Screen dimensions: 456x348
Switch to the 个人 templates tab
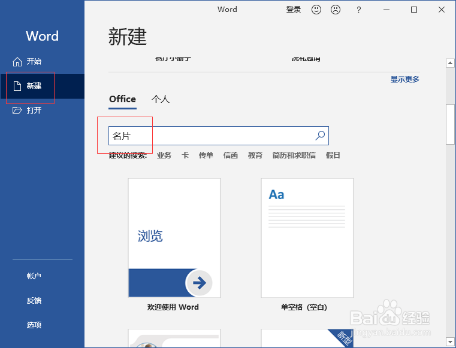pyautogui.click(x=160, y=99)
